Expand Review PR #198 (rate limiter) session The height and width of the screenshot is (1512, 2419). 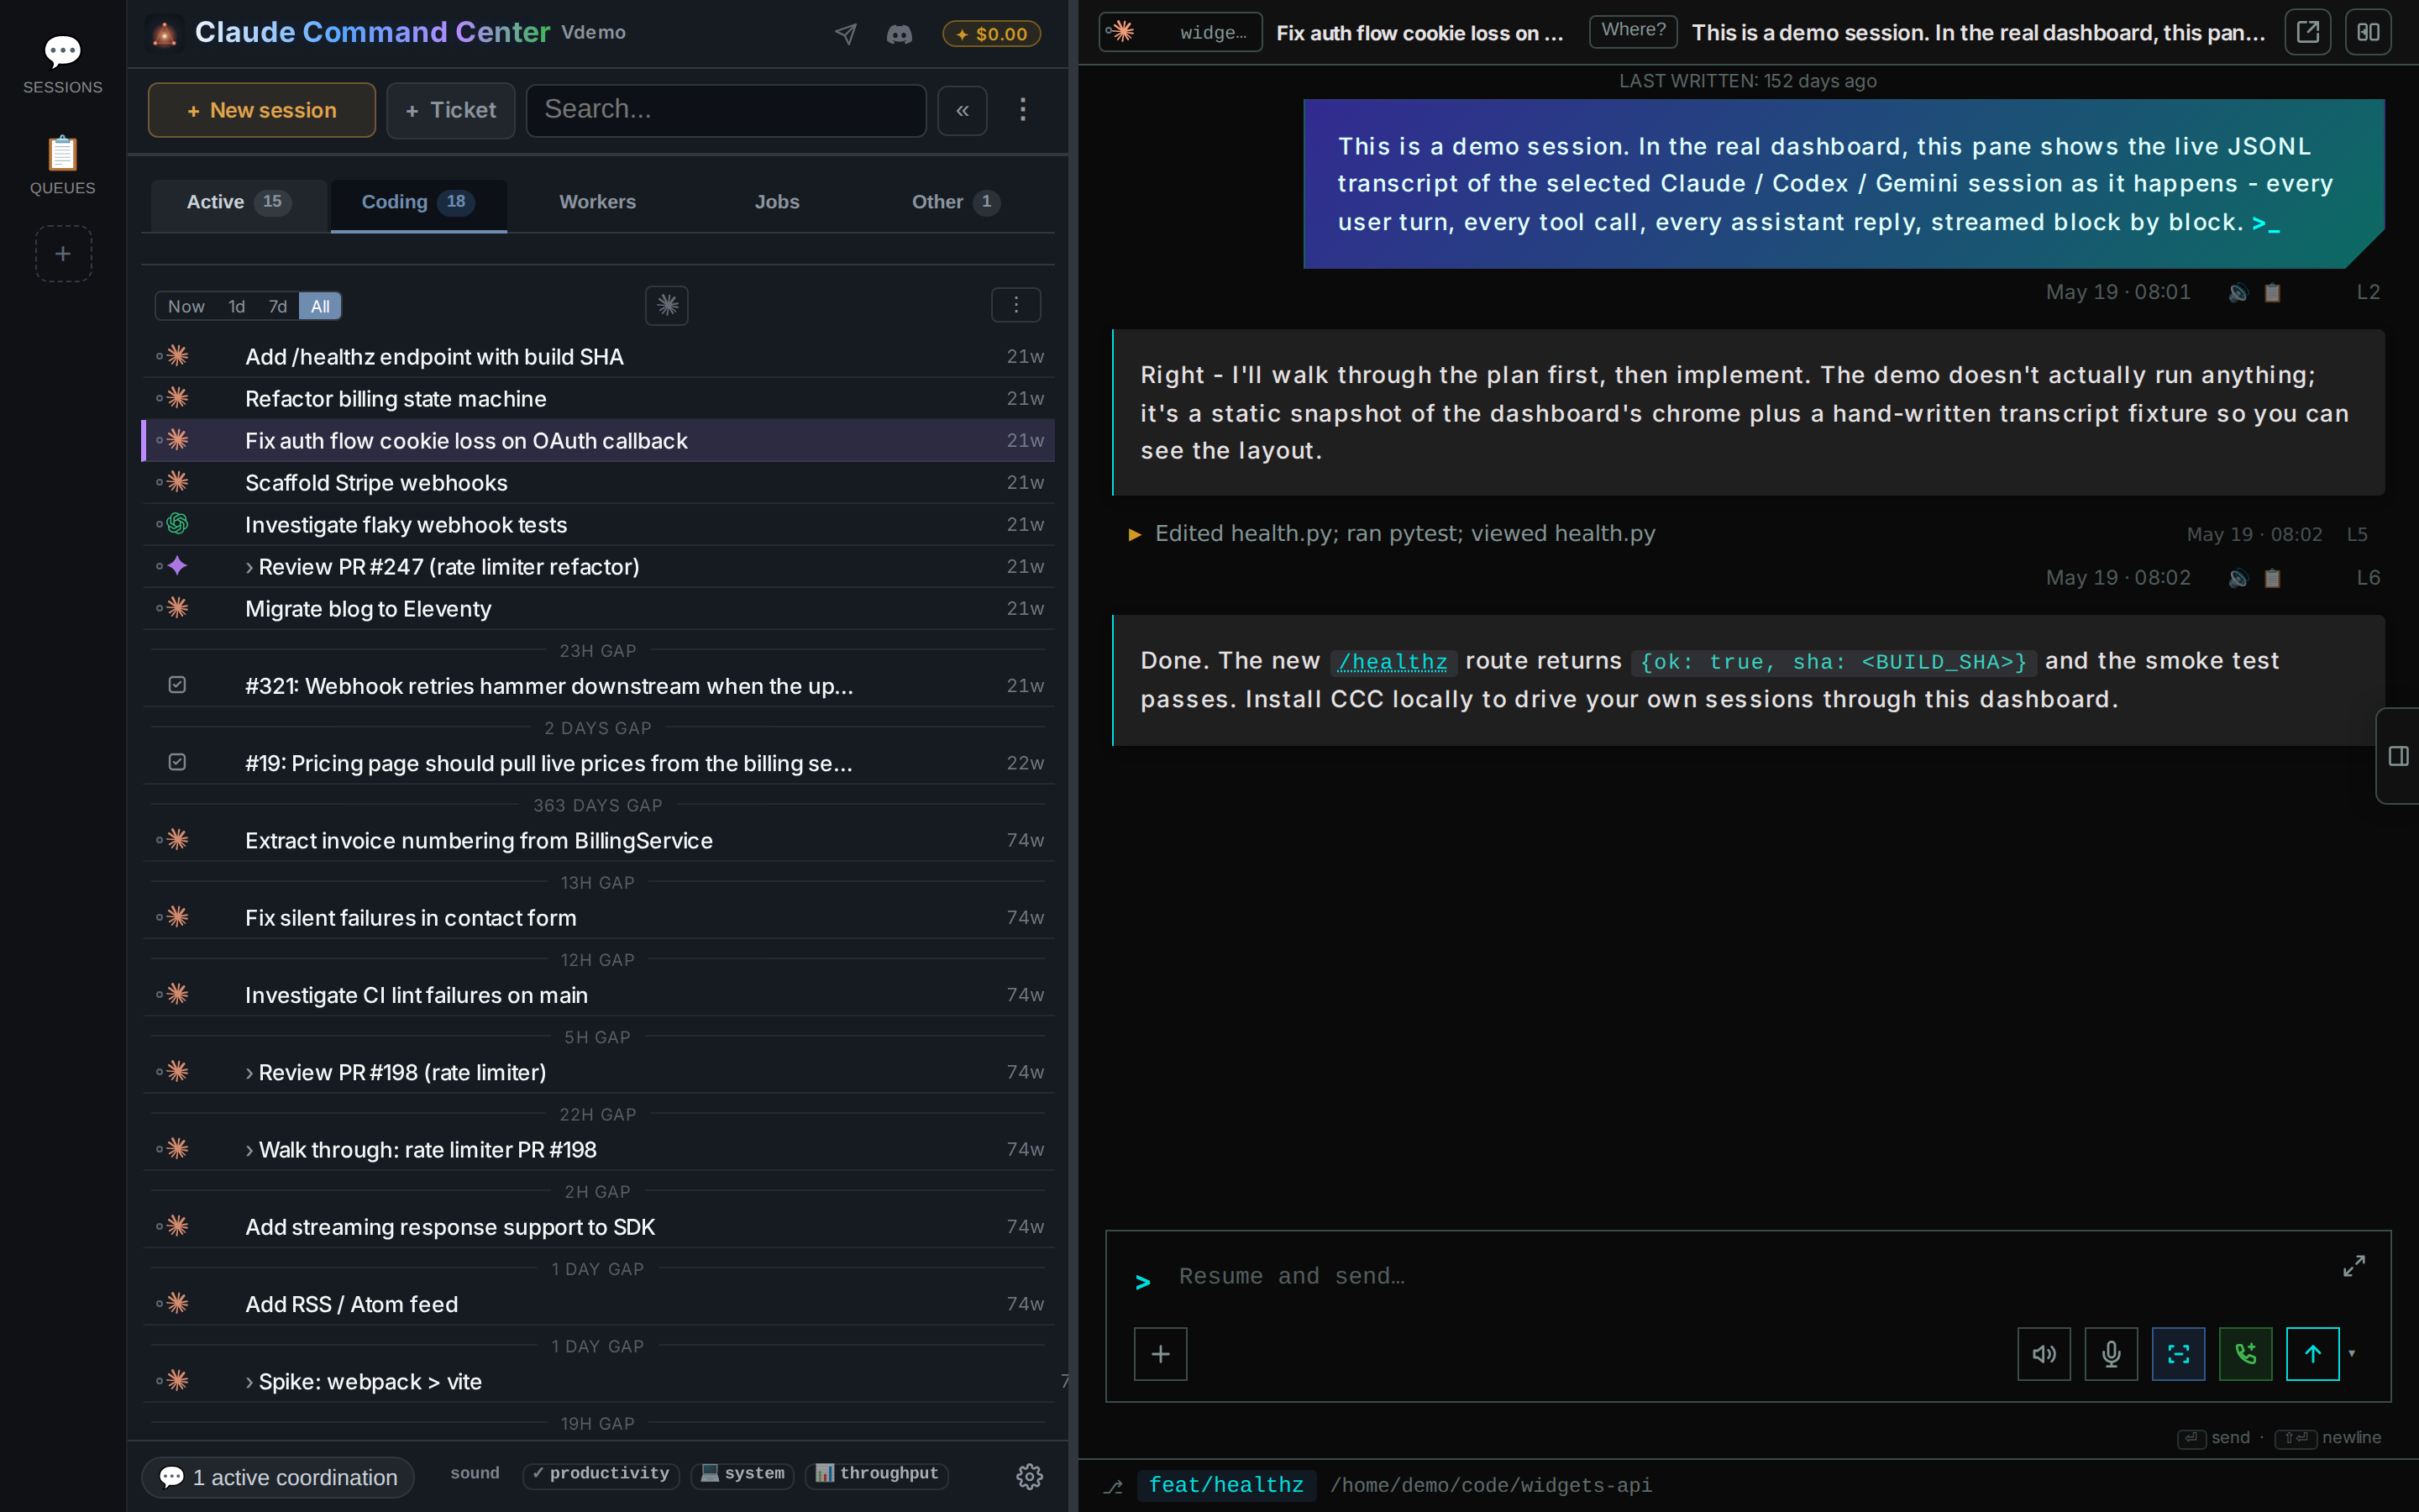tap(249, 1073)
